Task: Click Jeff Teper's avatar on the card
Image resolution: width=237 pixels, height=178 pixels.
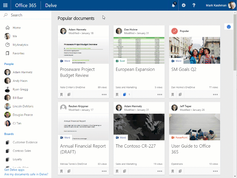Action: coord(174,108)
